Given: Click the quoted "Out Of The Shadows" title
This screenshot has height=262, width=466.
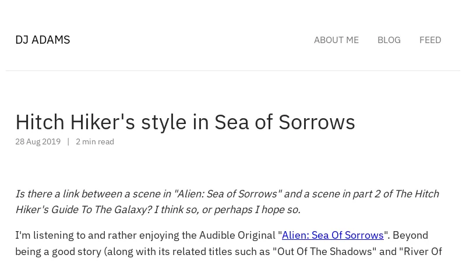Looking at the screenshot, I should (324, 252).
